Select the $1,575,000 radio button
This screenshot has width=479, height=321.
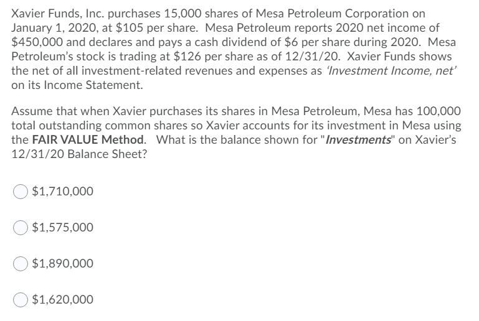point(21,228)
